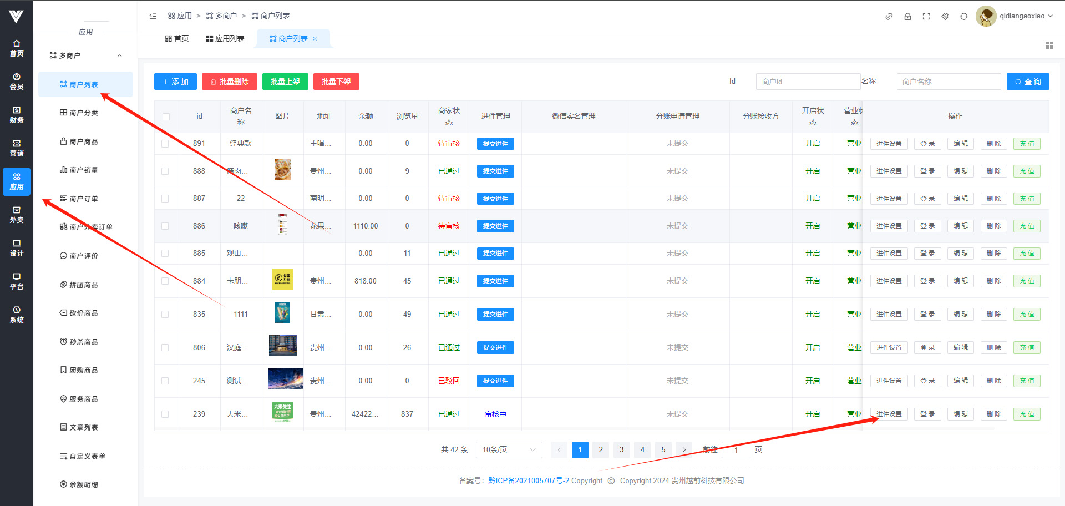Enter fullscreen mode via the header icon
The image size is (1065, 506).
coord(926,17)
